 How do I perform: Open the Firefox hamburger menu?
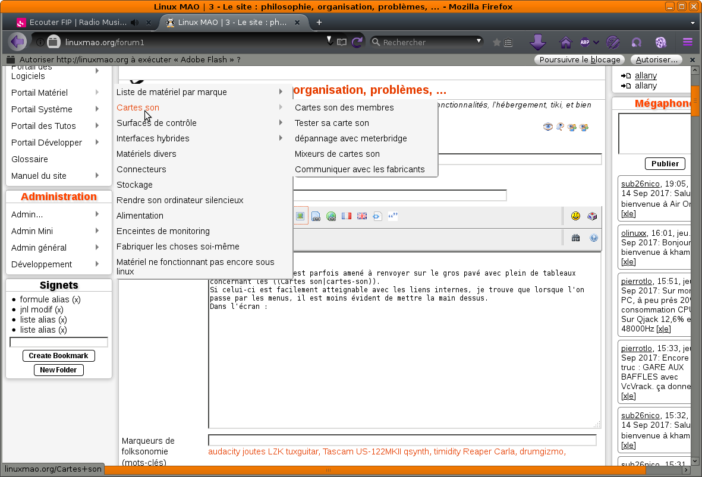pos(688,42)
